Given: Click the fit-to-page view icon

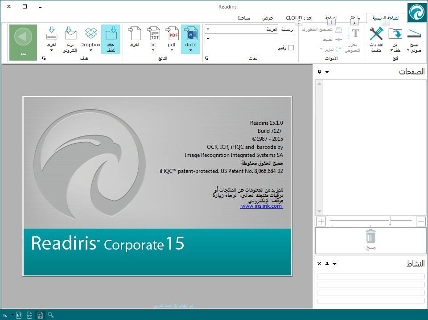Looking at the screenshot, I should 40,315.
